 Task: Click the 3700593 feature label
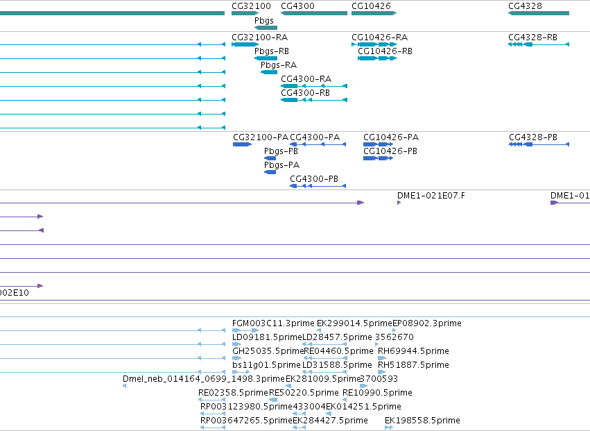[379, 379]
